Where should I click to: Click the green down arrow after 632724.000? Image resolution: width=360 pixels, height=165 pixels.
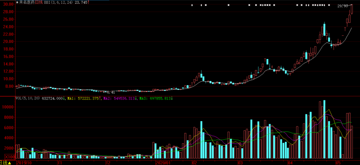(64, 99)
